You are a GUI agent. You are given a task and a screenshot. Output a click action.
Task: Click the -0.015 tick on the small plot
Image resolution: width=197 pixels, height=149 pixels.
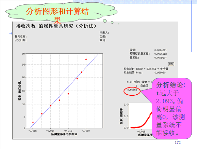click(x=141, y=132)
